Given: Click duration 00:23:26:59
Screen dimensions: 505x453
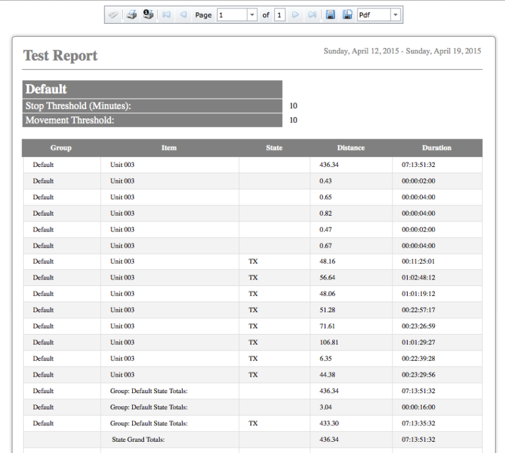Looking at the screenshot, I should (x=418, y=326).
